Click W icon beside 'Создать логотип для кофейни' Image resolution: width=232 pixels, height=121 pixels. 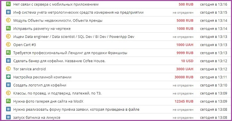tap(8, 85)
